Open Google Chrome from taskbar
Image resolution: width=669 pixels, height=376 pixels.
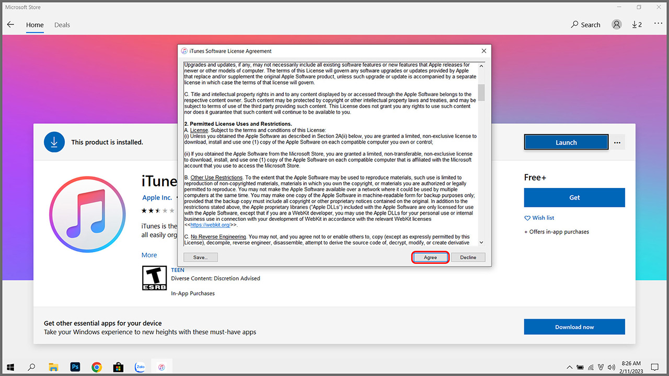coord(97,367)
